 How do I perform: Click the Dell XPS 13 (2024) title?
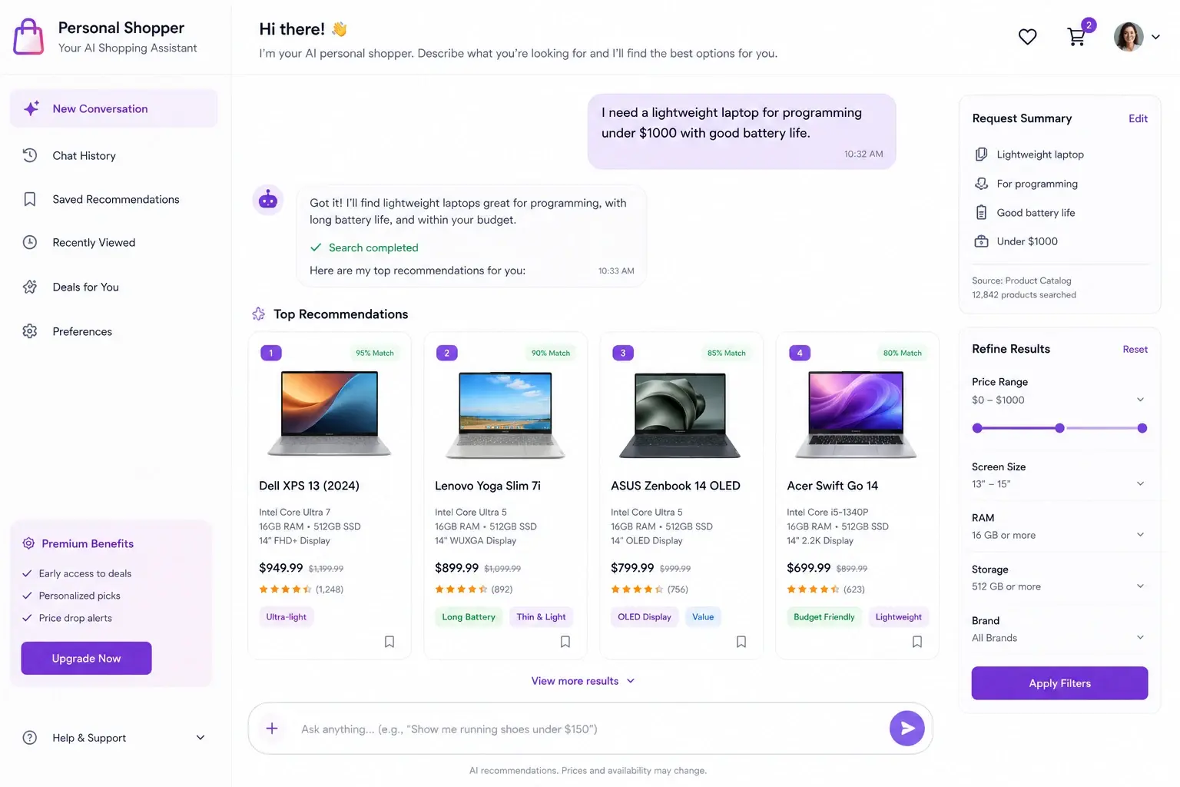tap(309, 486)
